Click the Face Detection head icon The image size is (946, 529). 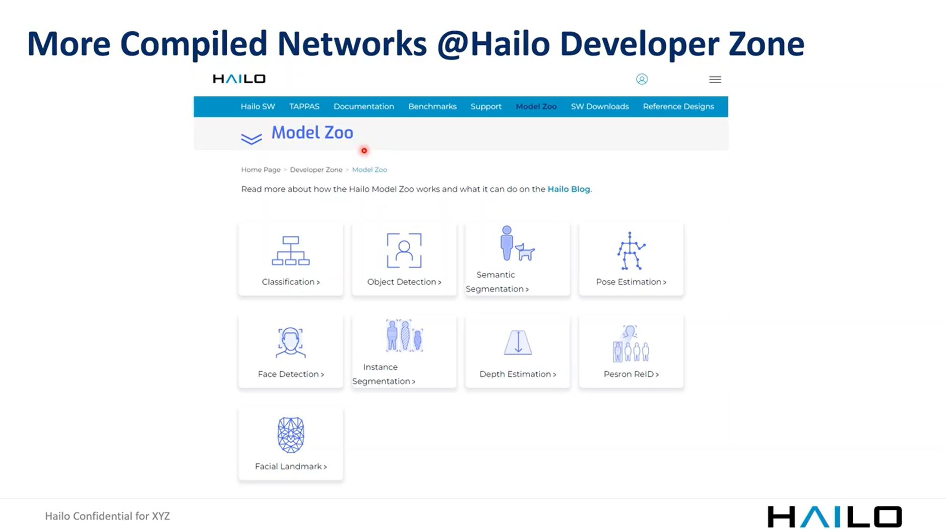(291, 342)
